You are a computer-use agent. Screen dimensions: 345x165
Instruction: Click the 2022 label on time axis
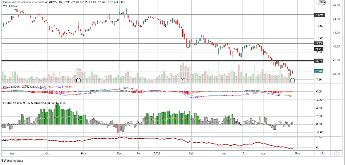click(x=157, y=153)
